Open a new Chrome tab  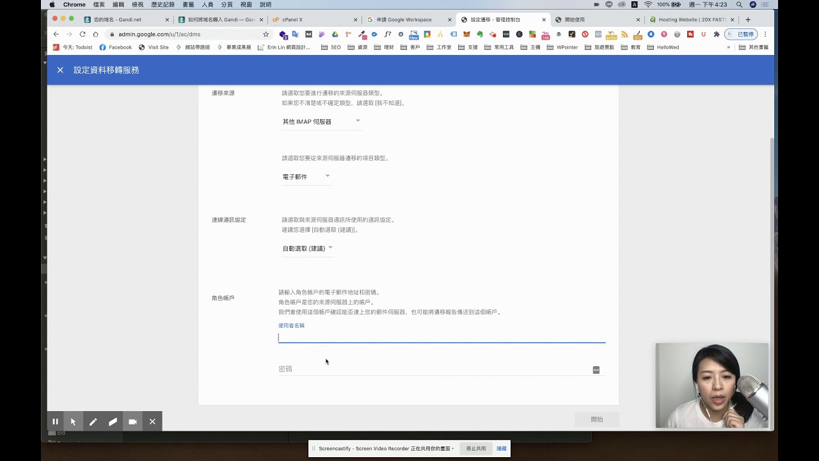(x=748, y=19)
